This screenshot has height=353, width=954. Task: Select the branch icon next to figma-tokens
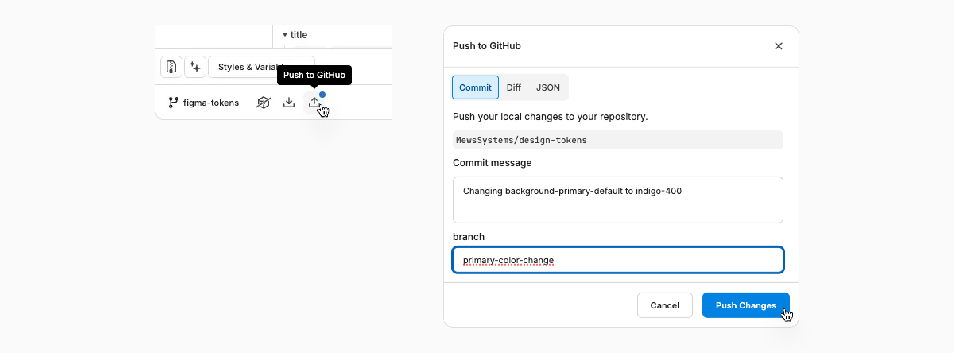point(173,102)
